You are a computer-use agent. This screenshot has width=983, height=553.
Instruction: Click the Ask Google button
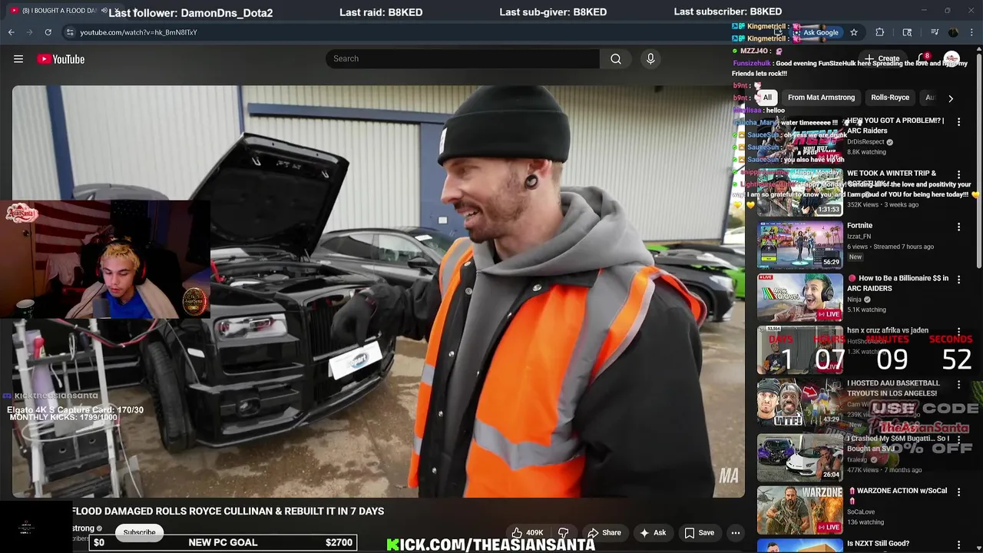tap(816, 32)
